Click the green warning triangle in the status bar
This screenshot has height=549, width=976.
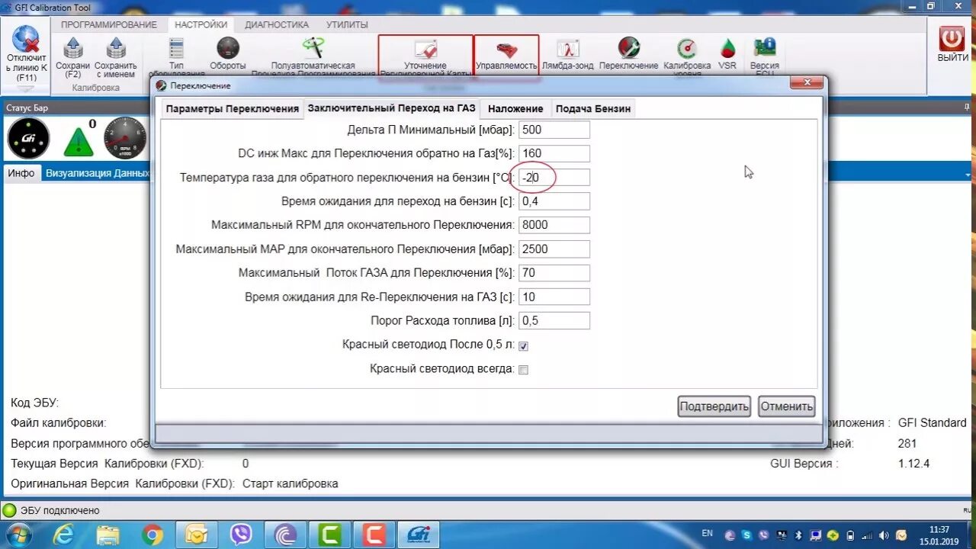coord(79,142)
